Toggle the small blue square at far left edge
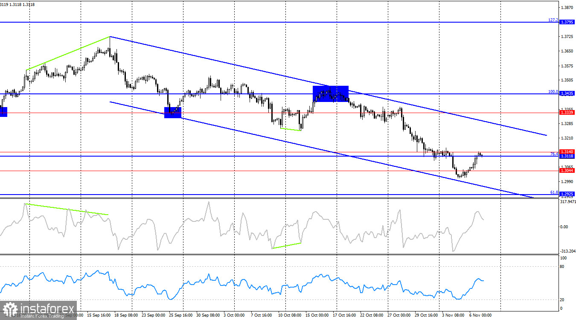 [x=3, y=112]
